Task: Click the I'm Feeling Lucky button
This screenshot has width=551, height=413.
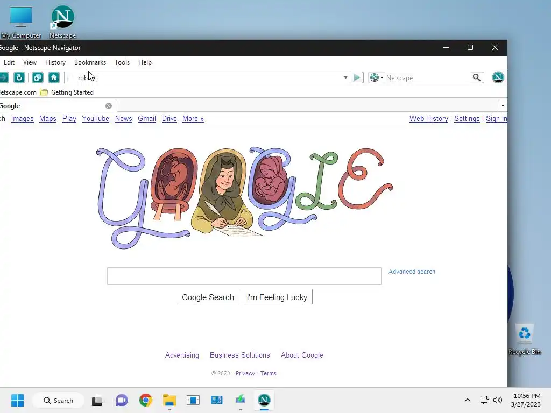Action: click(277, 297)
